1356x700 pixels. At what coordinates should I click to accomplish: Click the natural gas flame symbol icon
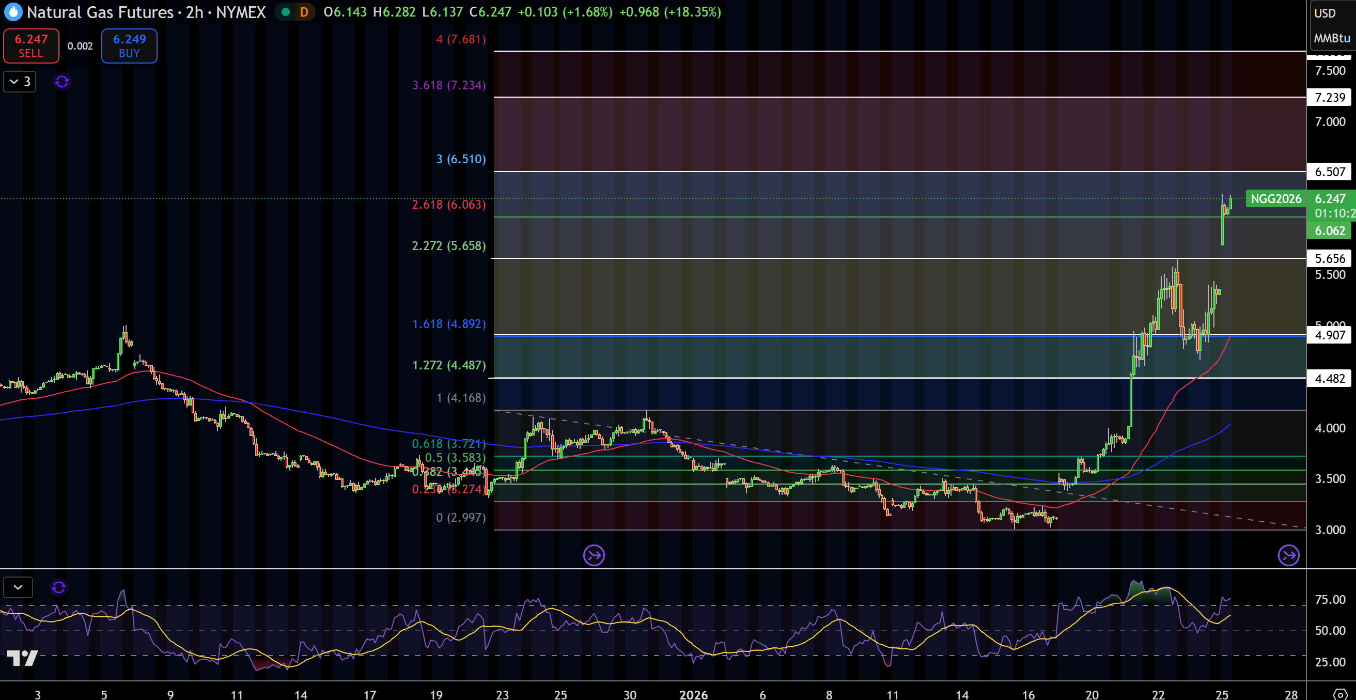pyautogui.click(x=12, y=12)
